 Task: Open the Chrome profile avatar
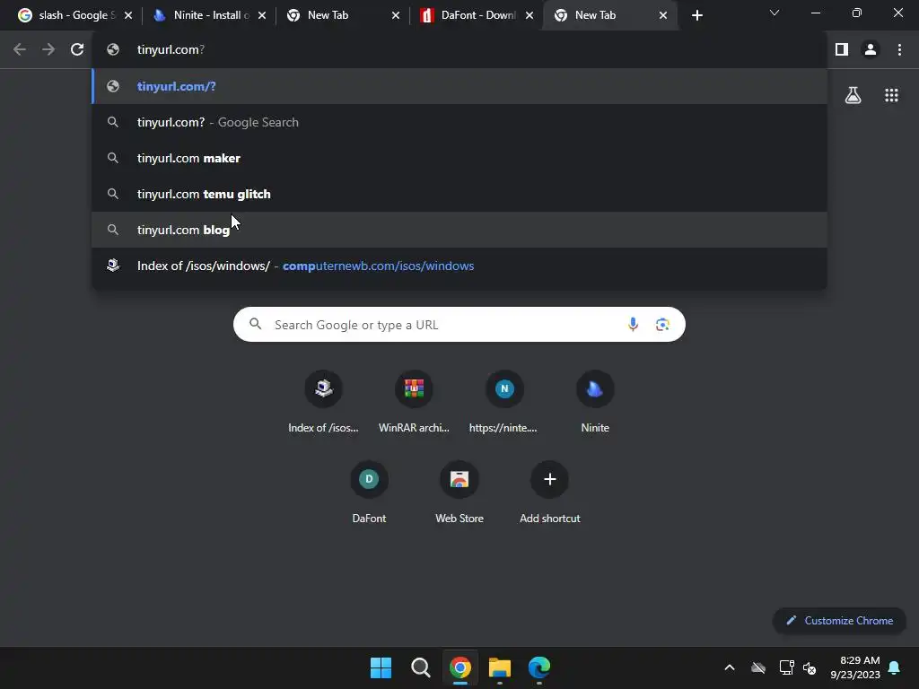[871, 50]
